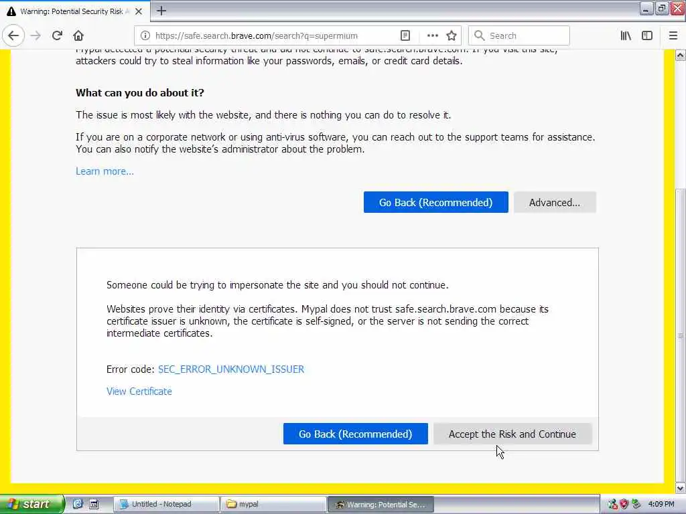Click the 4:09 PM system clock

pos(661,504)
